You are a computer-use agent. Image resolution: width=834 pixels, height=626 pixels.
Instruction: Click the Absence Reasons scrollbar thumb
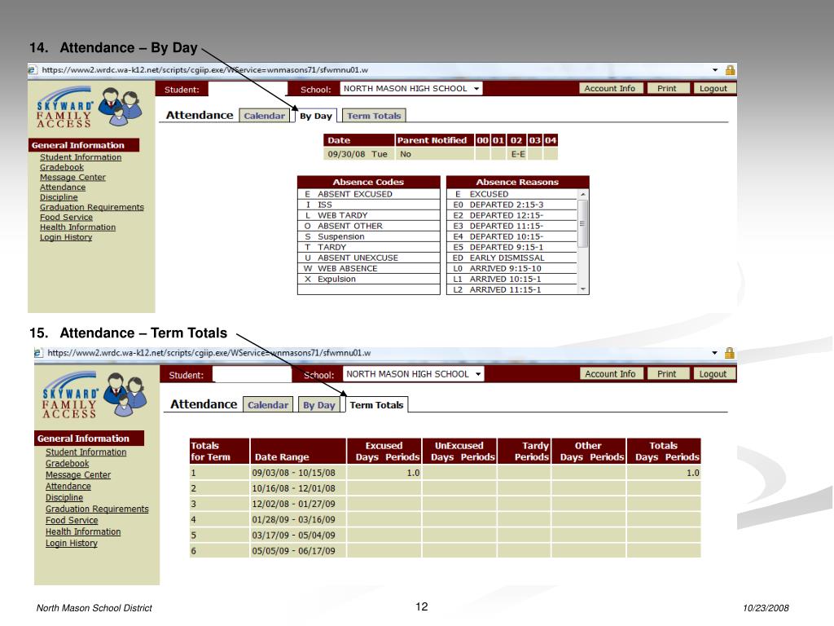coord(583,223)
